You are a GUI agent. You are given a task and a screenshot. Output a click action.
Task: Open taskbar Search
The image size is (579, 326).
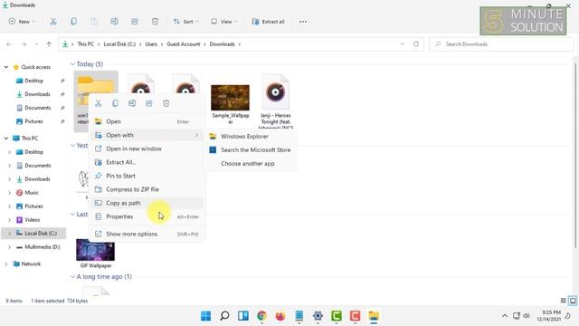coord(224,316)
